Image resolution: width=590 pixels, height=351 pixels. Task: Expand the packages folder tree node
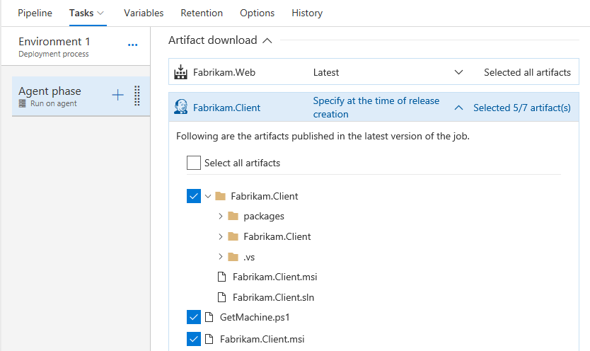[x=221, y=217]
